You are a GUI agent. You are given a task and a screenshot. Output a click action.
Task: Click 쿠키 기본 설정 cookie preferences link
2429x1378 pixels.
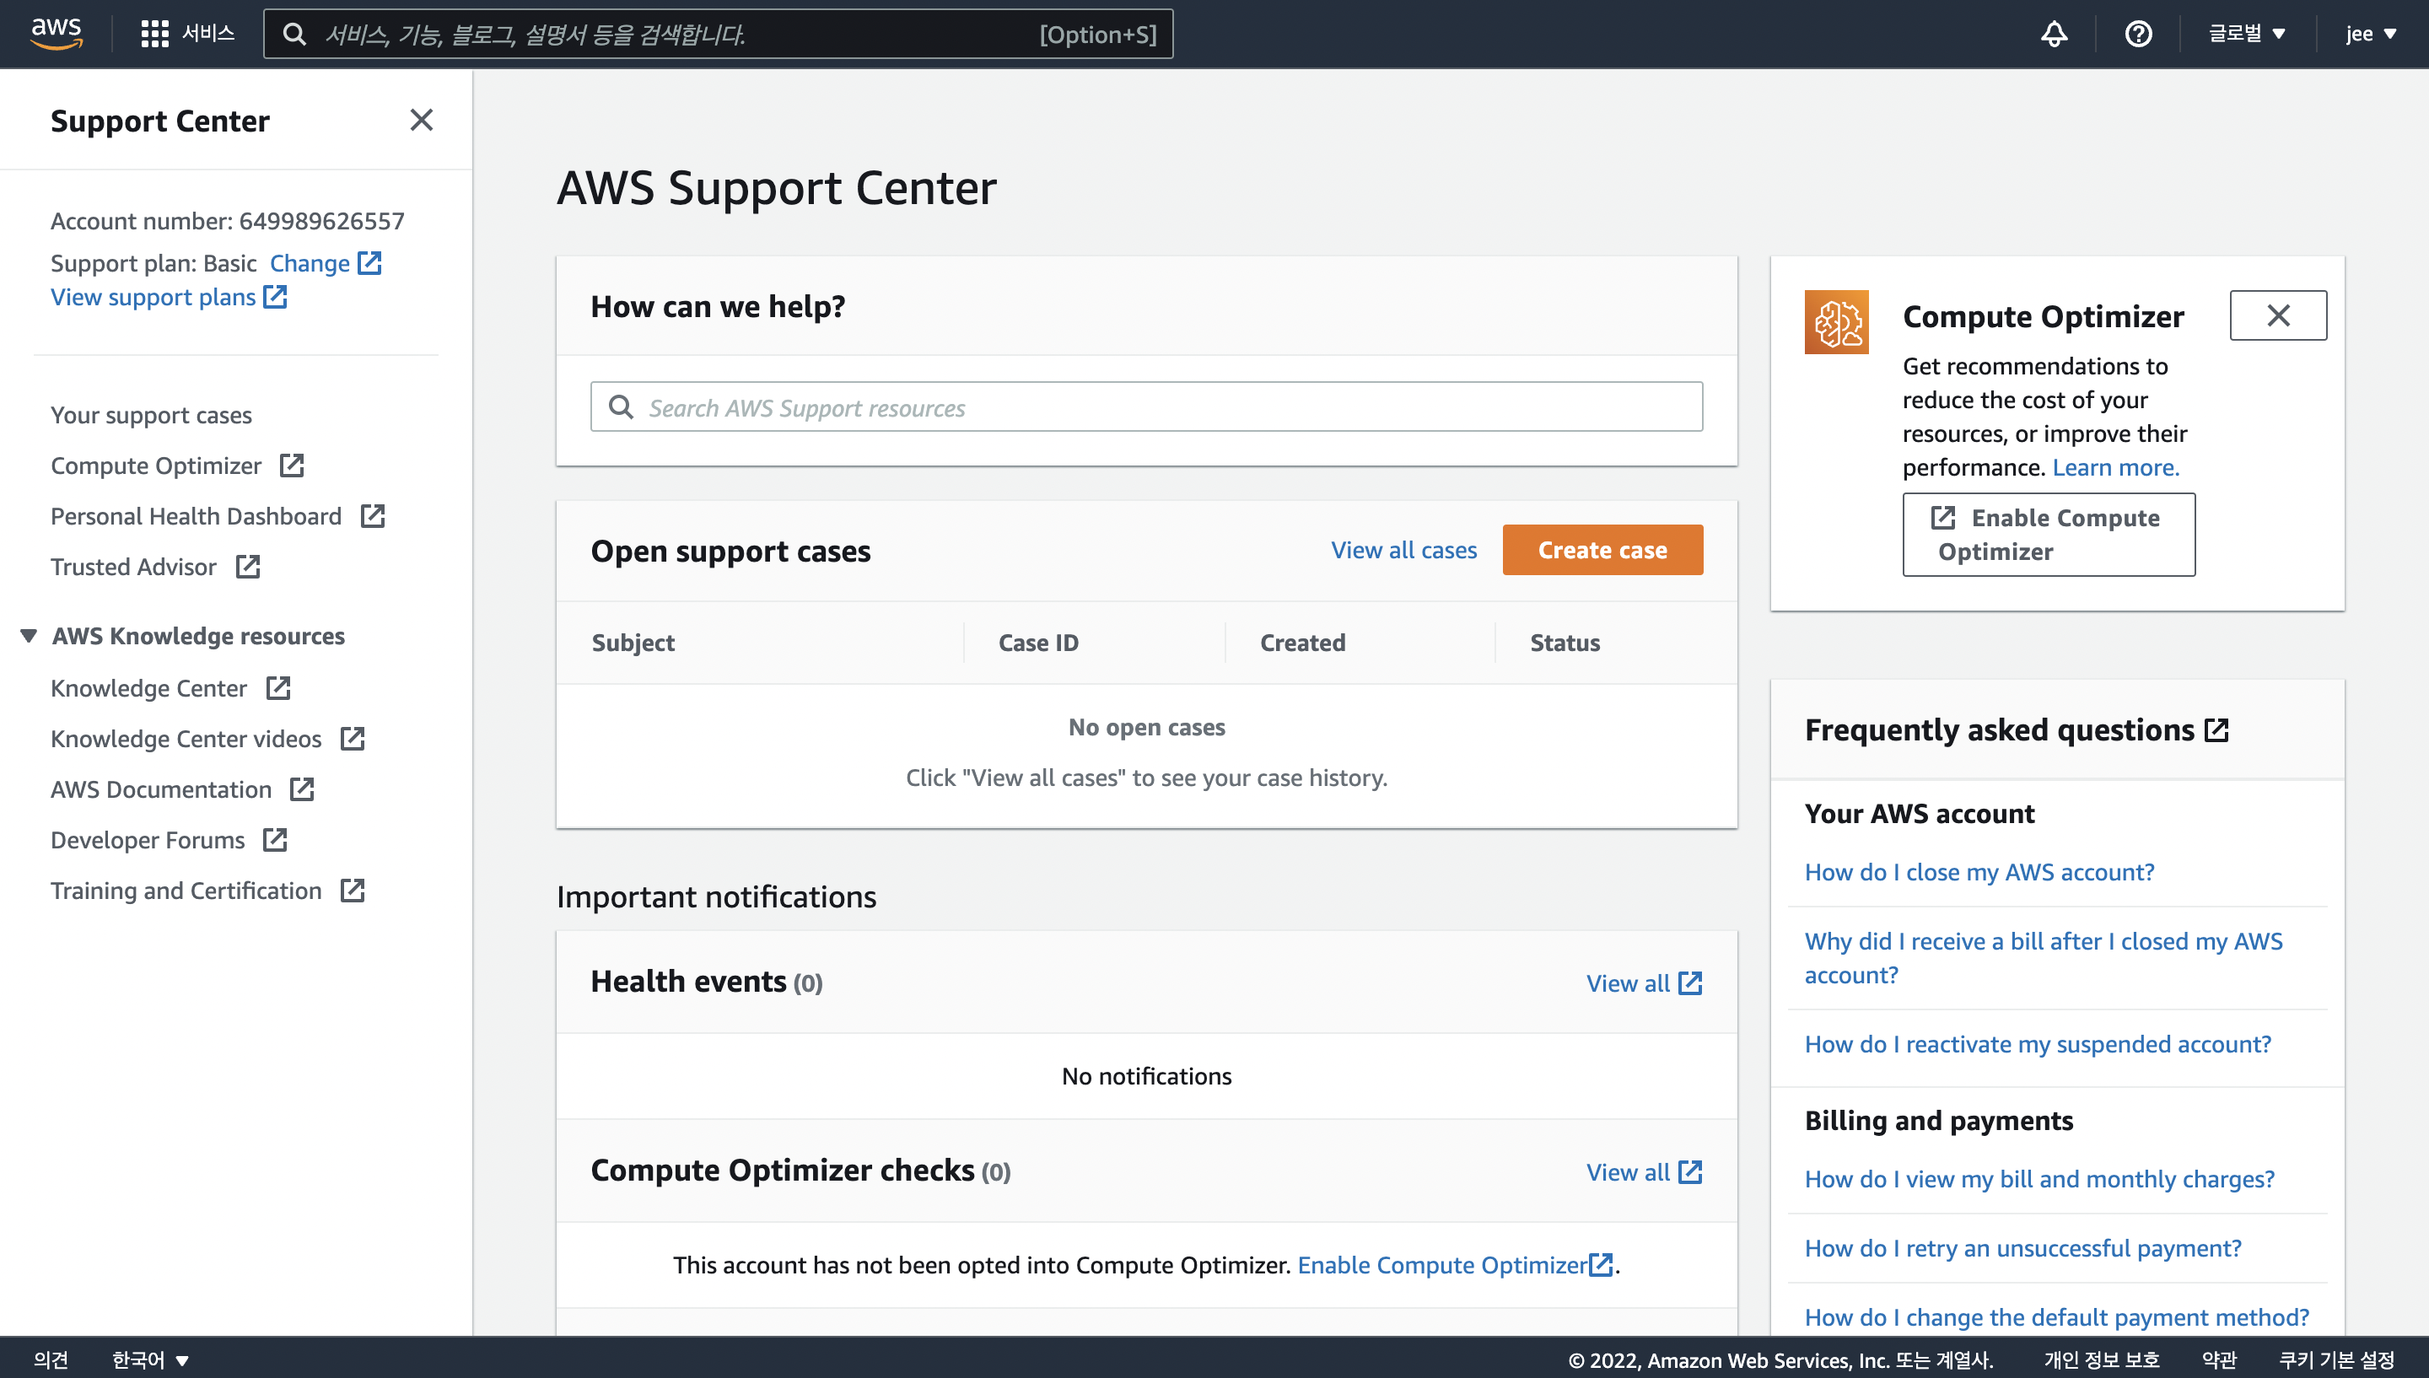click(2336, 1360)
